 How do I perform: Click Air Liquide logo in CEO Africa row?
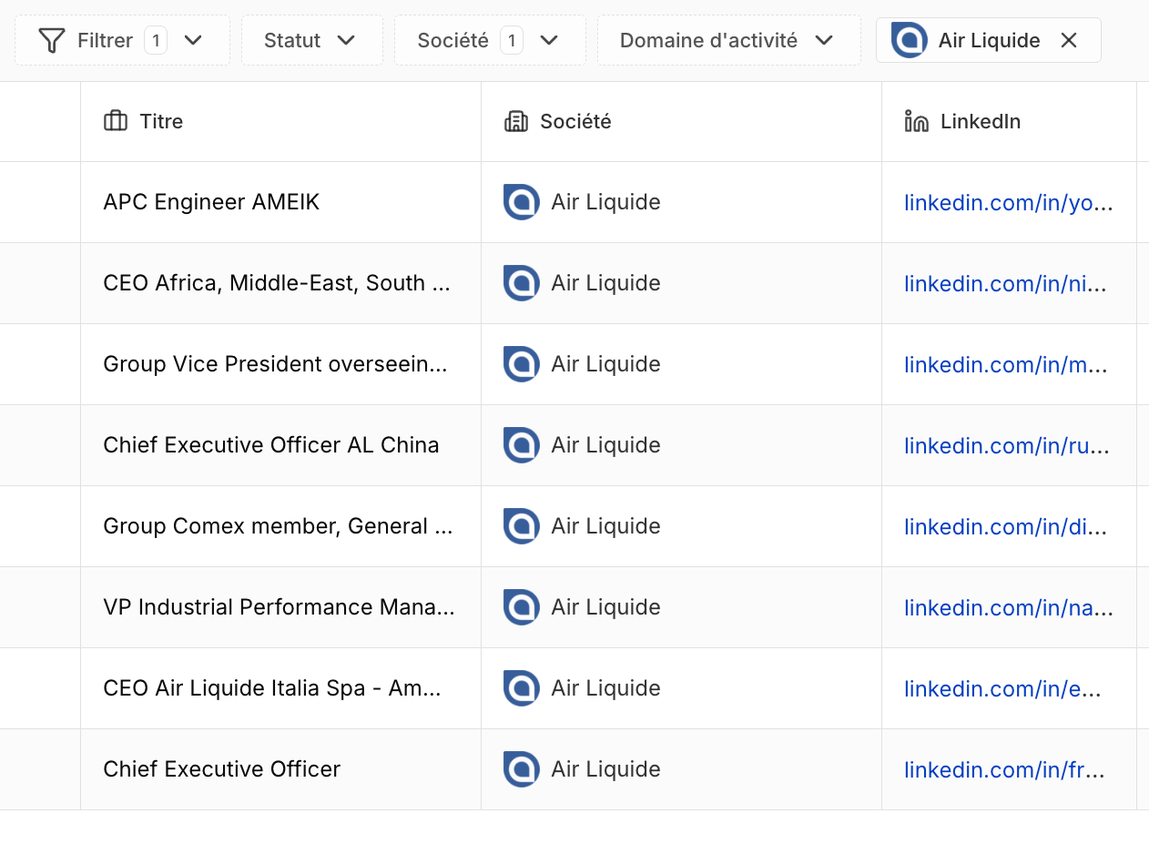click(522, 283)
